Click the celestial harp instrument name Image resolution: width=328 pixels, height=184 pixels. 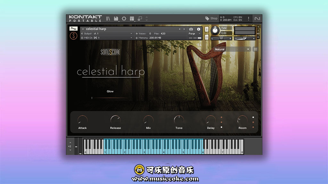[96, 29]
